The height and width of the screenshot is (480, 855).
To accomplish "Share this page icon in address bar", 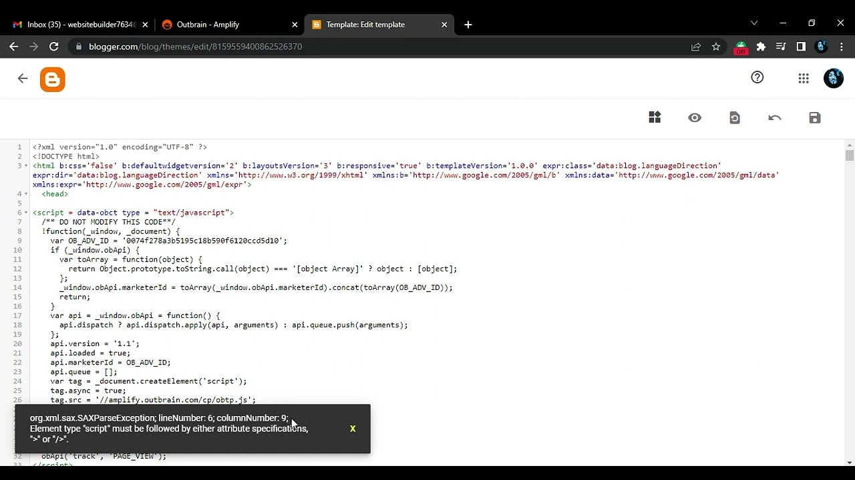I will click(x=696, y=47).
